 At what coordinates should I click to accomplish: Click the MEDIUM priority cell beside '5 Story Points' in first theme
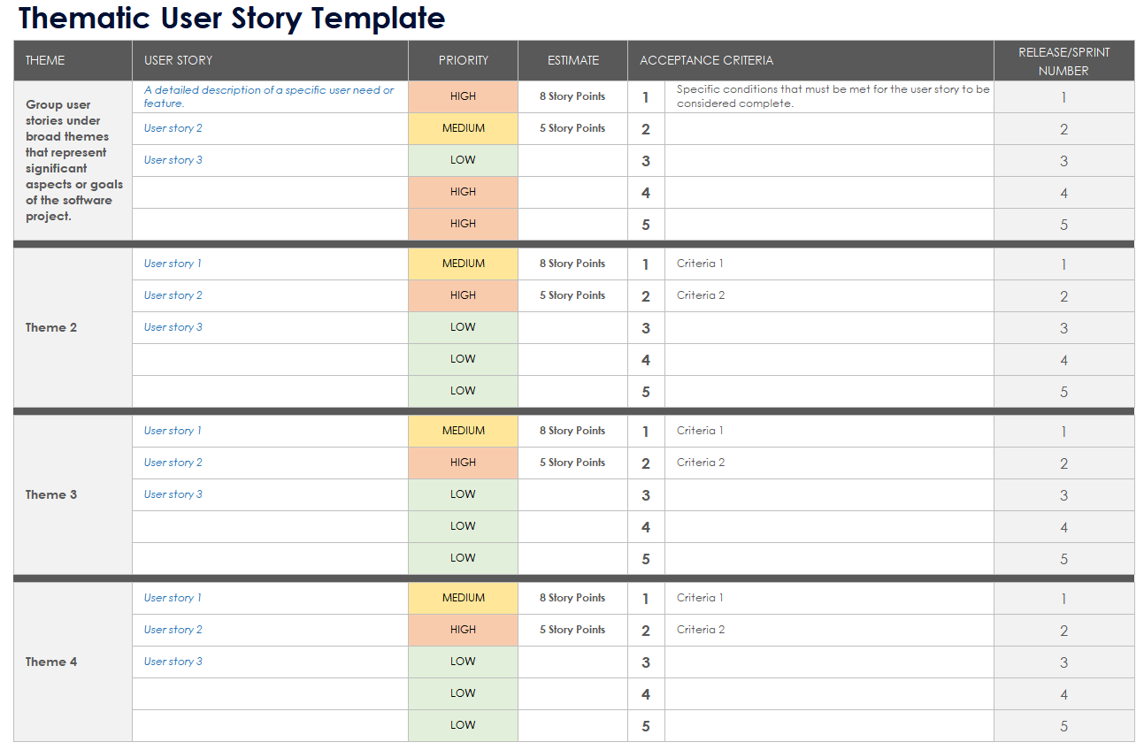(463, 128)
